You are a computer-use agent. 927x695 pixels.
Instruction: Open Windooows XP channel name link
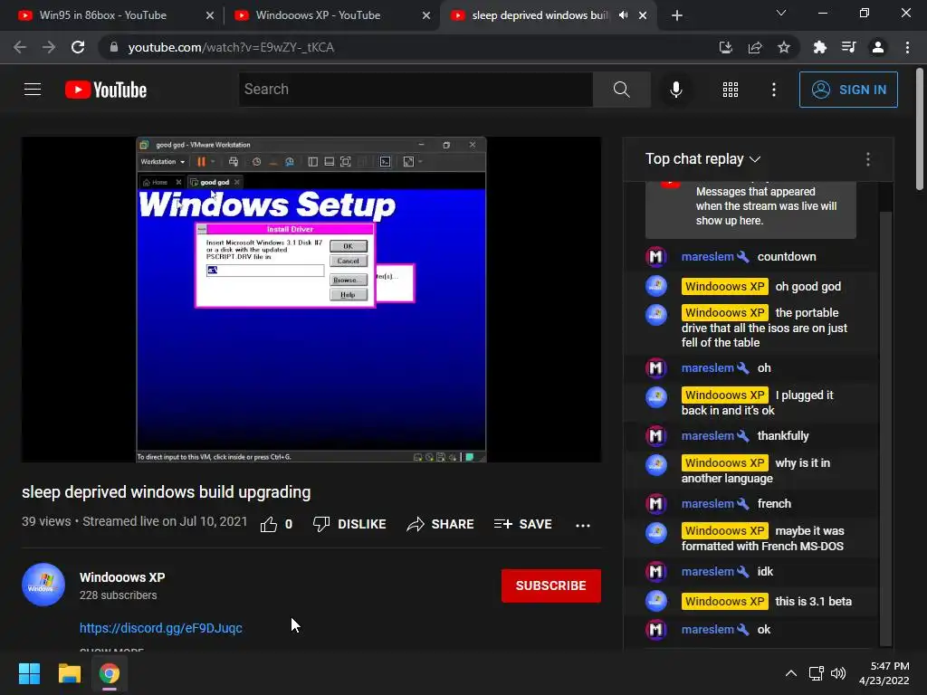click(x=122, y=577)
